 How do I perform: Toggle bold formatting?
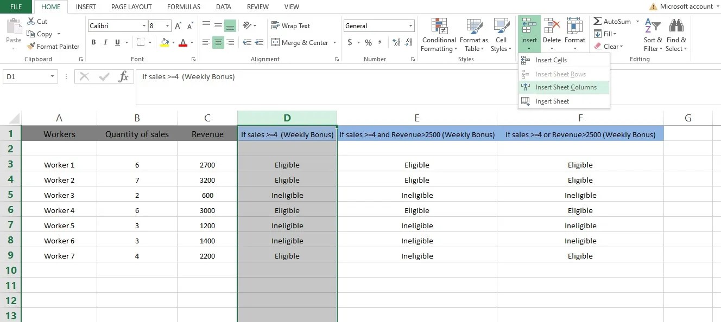click(93, 42)
